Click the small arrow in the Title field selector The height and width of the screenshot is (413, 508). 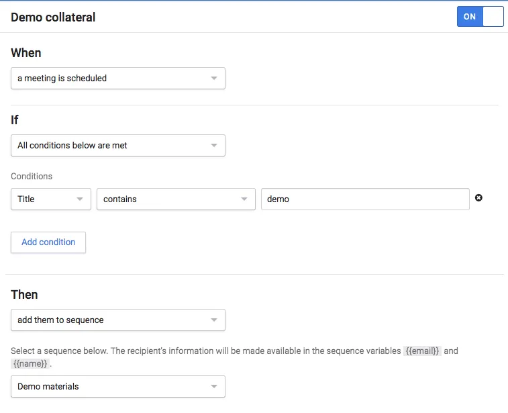pyautogui.click(x=80, y=199)
